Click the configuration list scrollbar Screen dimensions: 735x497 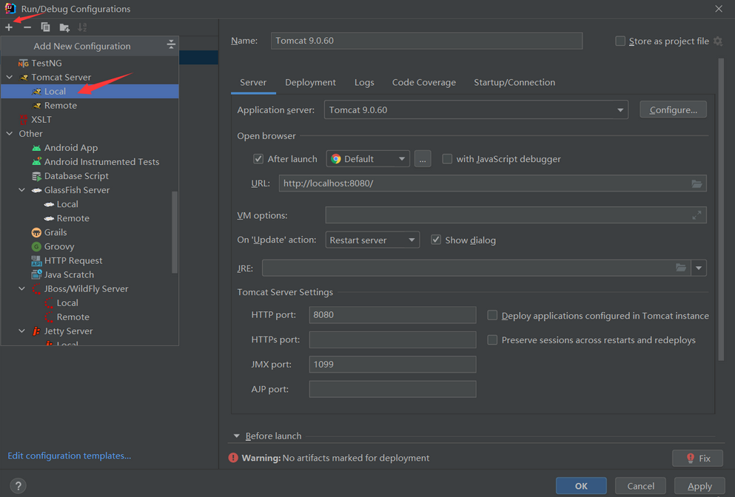175,232
